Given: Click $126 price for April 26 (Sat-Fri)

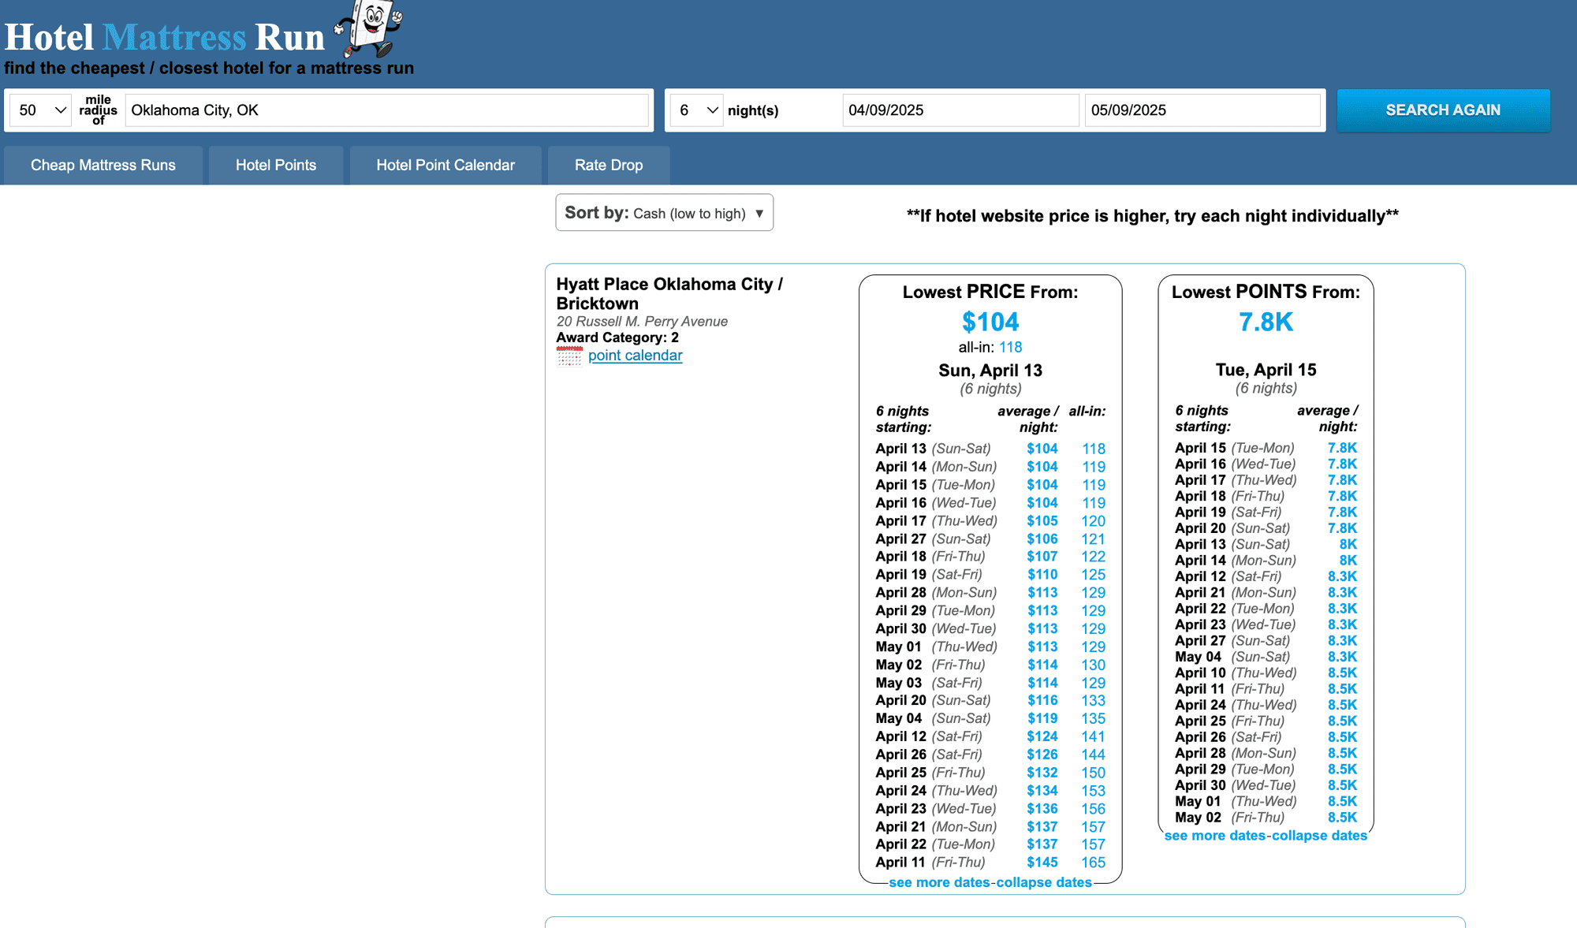Looking at the screenshot, I should click(1042, 755).
